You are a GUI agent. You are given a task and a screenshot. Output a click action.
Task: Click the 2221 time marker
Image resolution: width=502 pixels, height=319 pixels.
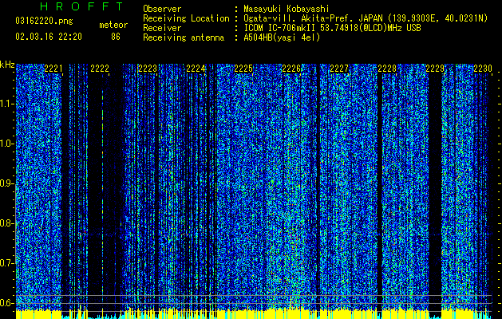[53, 69]
